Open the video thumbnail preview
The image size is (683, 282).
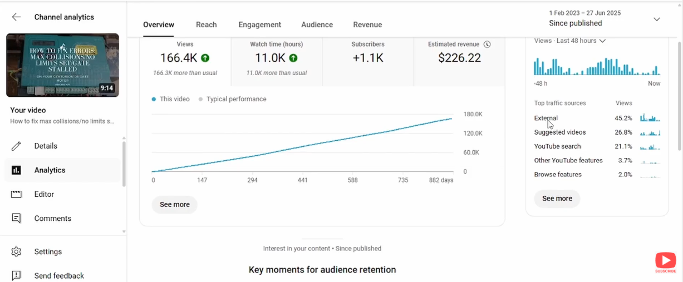tap(62, 65)
